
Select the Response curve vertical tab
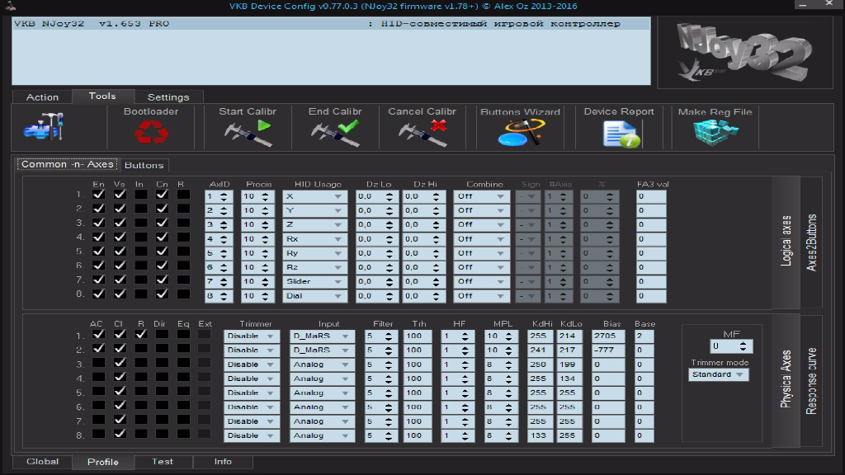coord(812,381)
